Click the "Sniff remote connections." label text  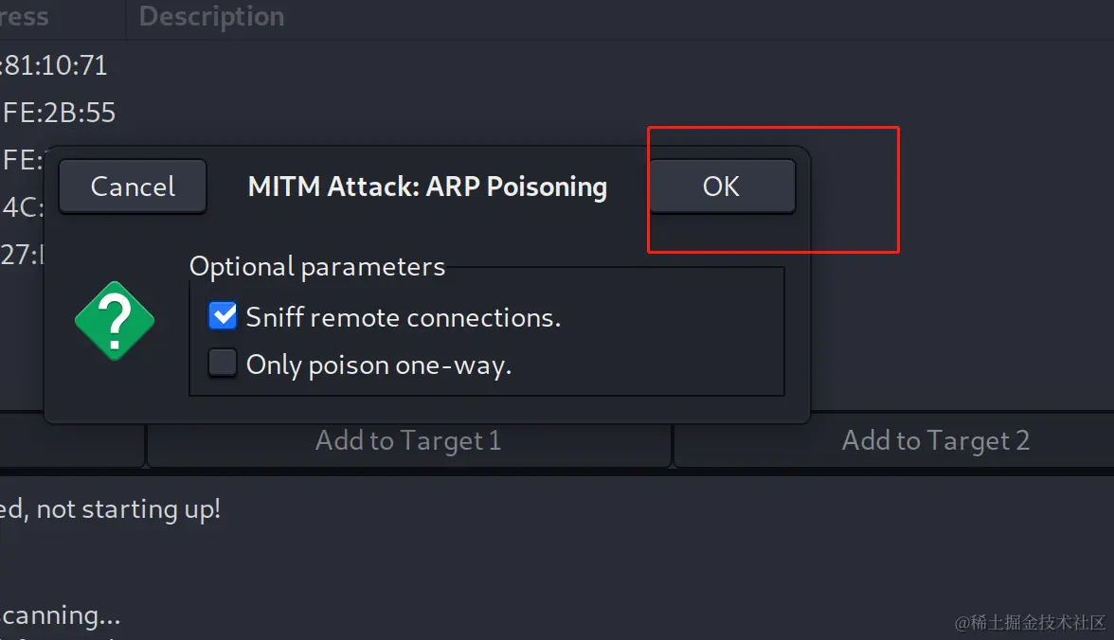[403, 317]
